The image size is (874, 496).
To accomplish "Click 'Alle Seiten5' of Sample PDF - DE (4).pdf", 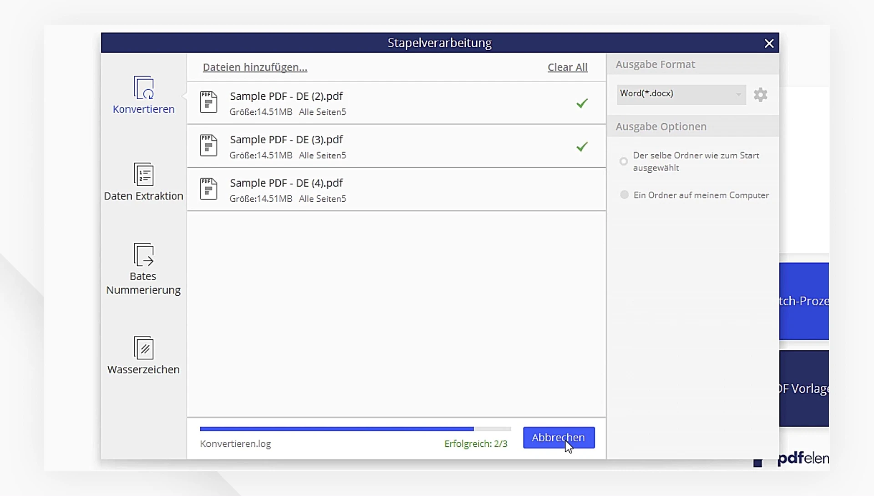I will [x=322, y=199].
